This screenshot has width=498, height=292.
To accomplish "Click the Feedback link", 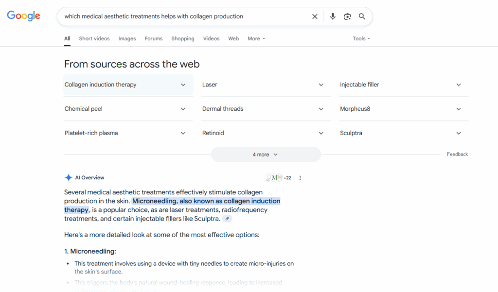I will coord(457,154).
